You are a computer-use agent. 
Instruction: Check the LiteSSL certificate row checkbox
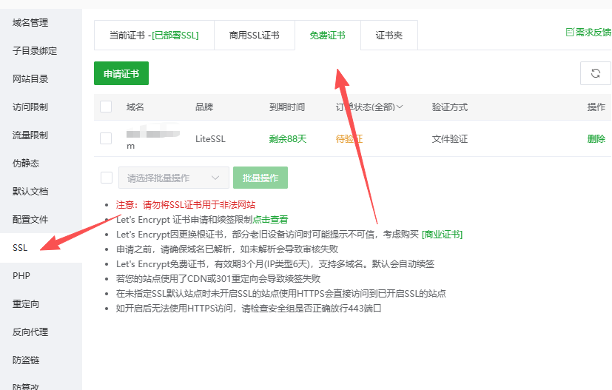tap(106, 138)
